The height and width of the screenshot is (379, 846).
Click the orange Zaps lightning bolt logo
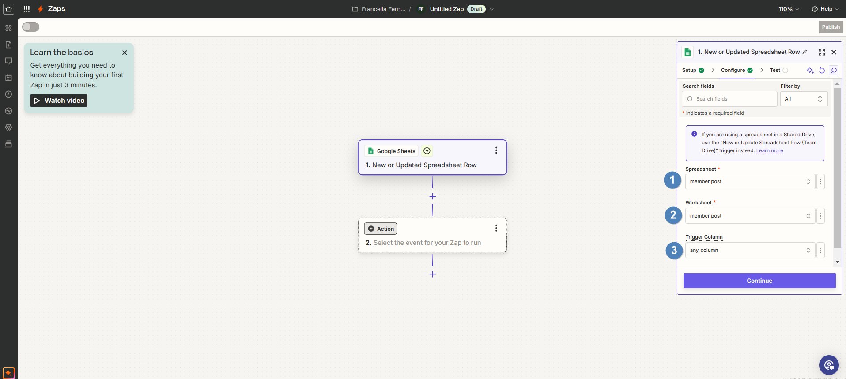40,9
